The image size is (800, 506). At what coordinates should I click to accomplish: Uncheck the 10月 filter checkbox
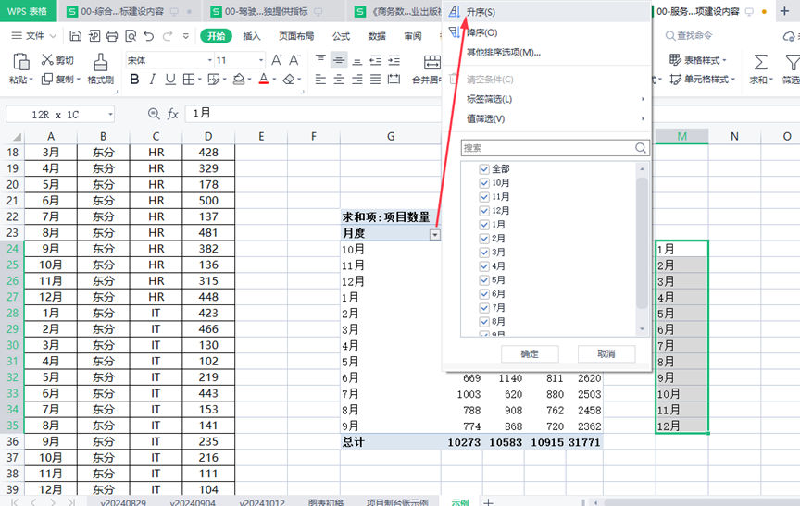(484, 182)
